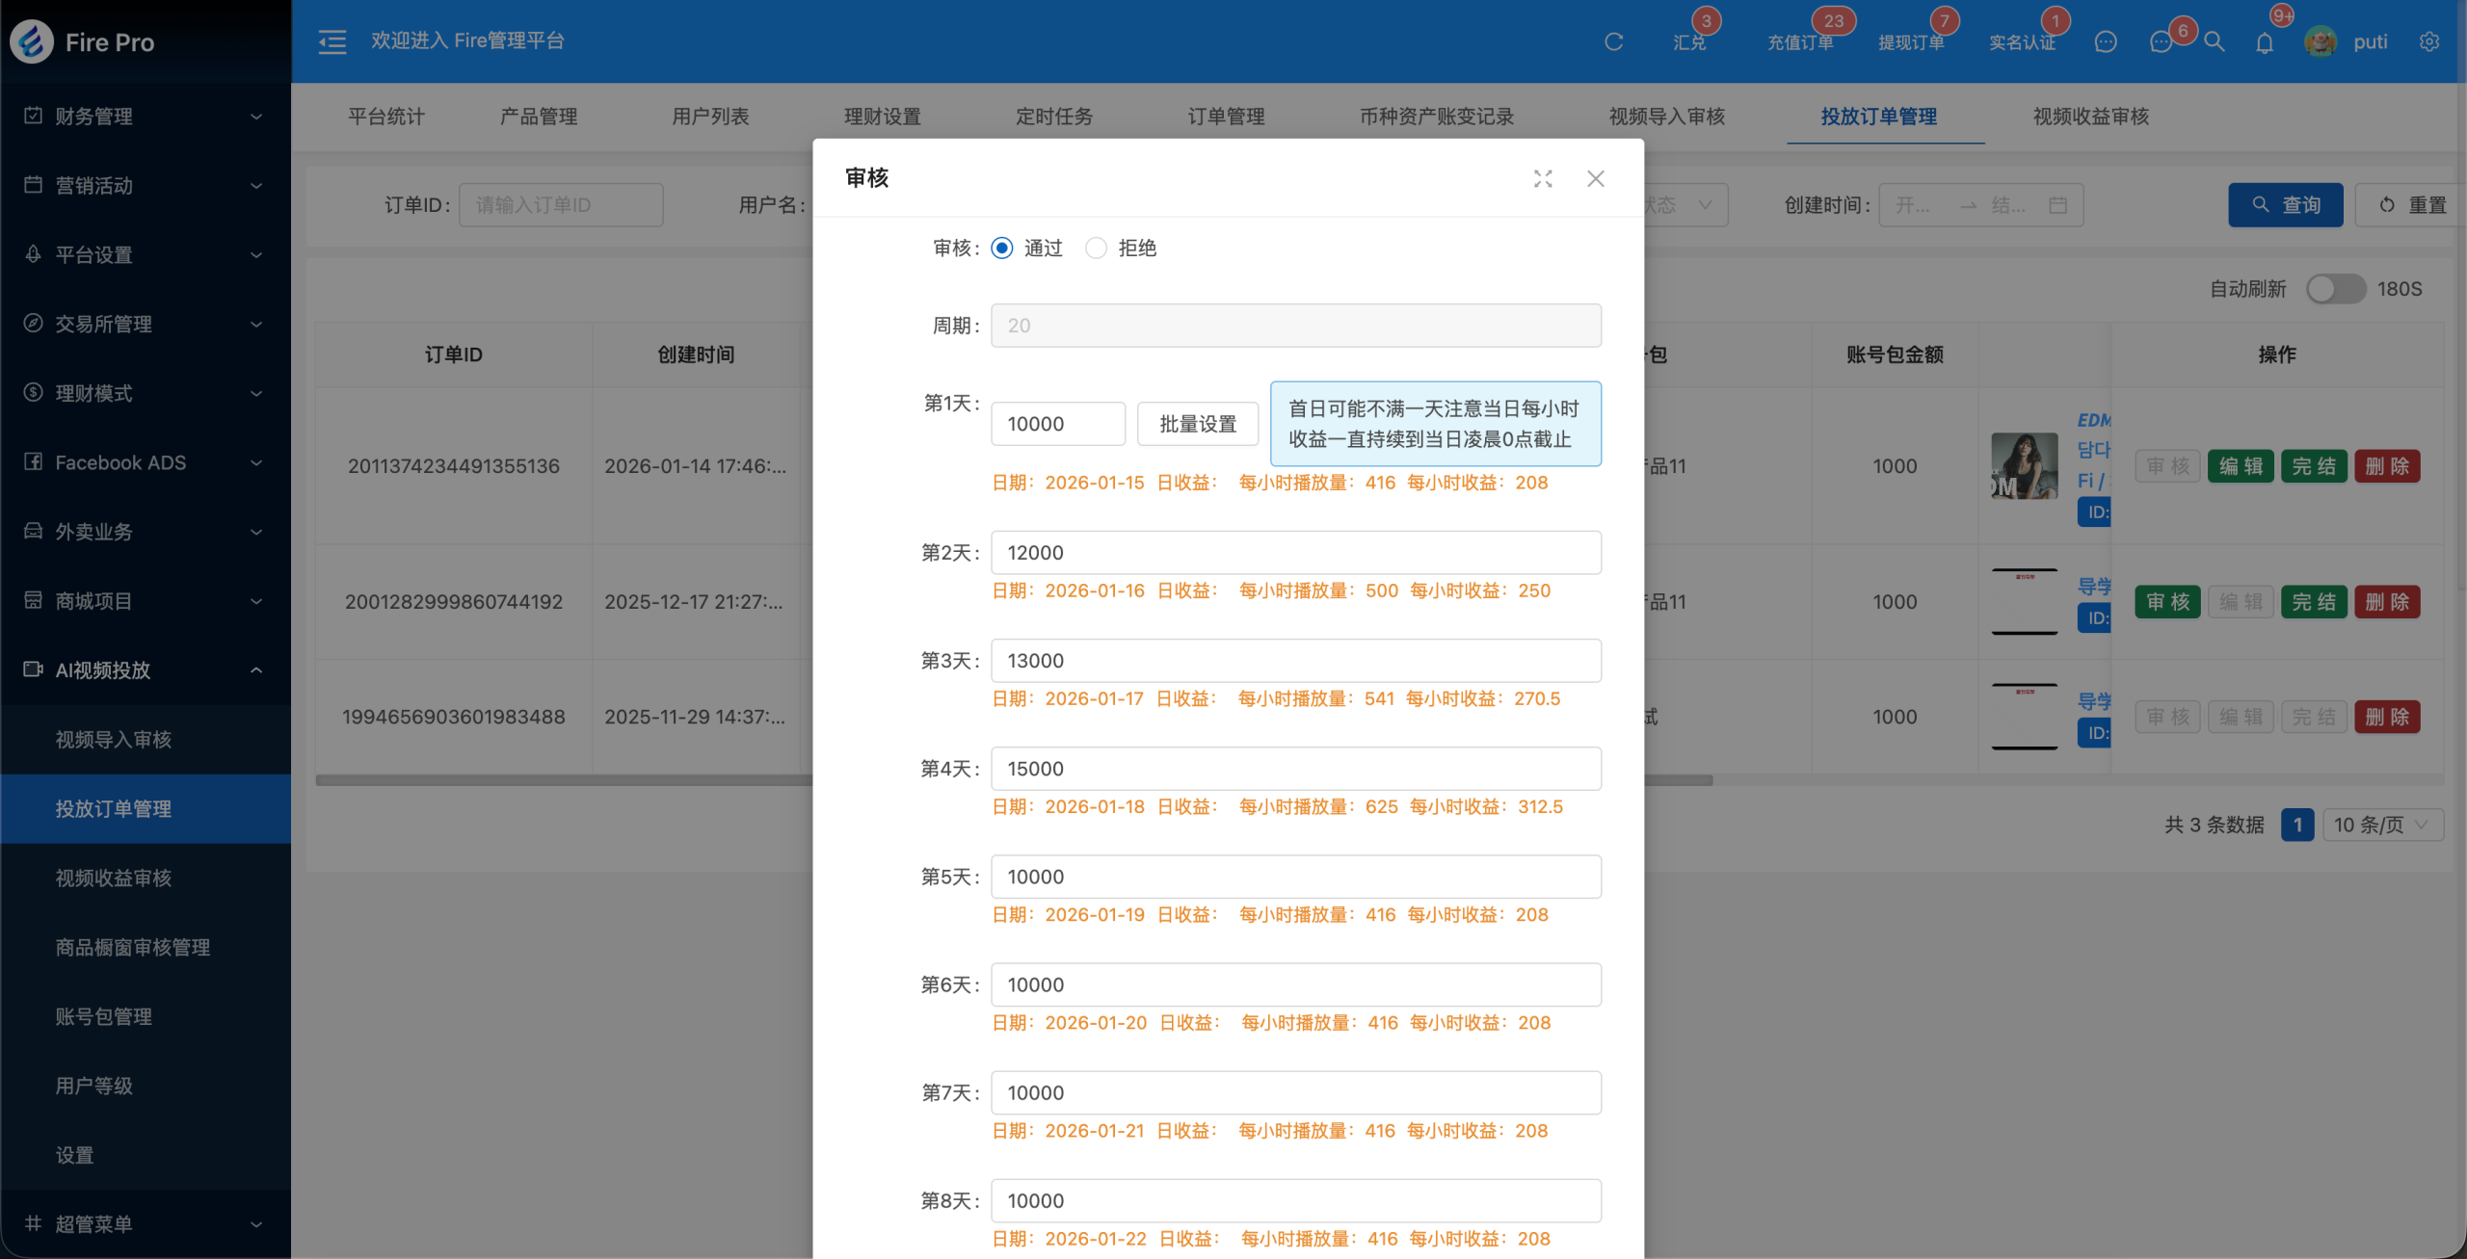This screenshot has height=1259, width=2467.
Task: Click the fullscreen icon in the 审核 dialog
Action: (x=1543, y=178)
